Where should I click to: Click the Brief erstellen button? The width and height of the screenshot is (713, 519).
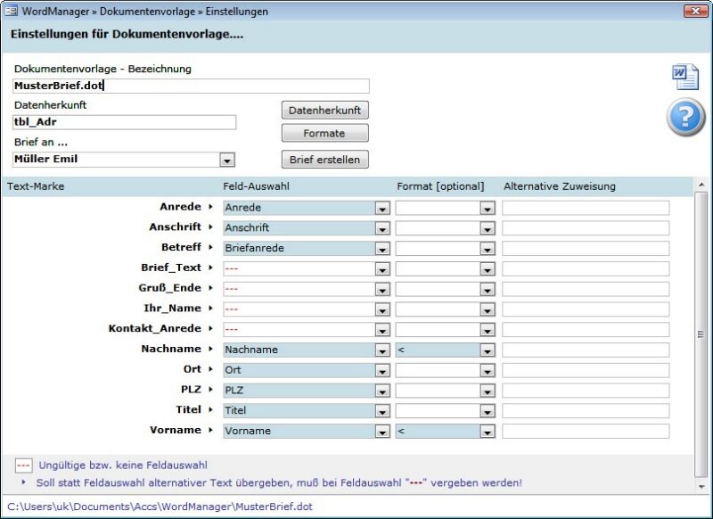(x=324, y=160)
